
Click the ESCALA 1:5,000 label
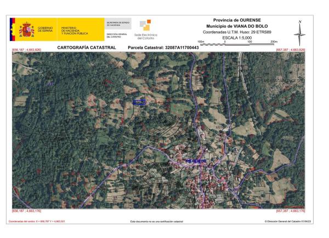pos(237,38)
